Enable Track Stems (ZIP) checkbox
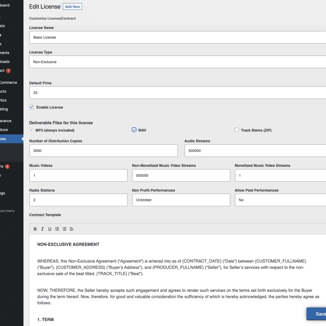 coord(237,130)
